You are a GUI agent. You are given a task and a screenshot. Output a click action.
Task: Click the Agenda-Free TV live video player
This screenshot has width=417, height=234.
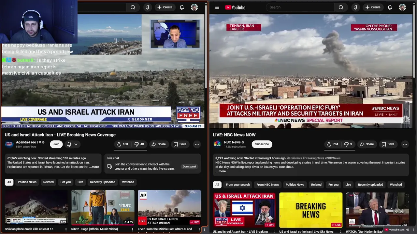pyautogui.click(x=103, y=71)
